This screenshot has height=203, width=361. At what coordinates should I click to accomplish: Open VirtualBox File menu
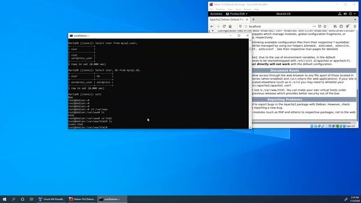tap(212, 10)
